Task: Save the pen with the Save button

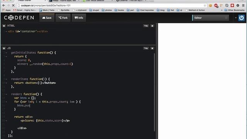Action: click(x=47, y=18)
